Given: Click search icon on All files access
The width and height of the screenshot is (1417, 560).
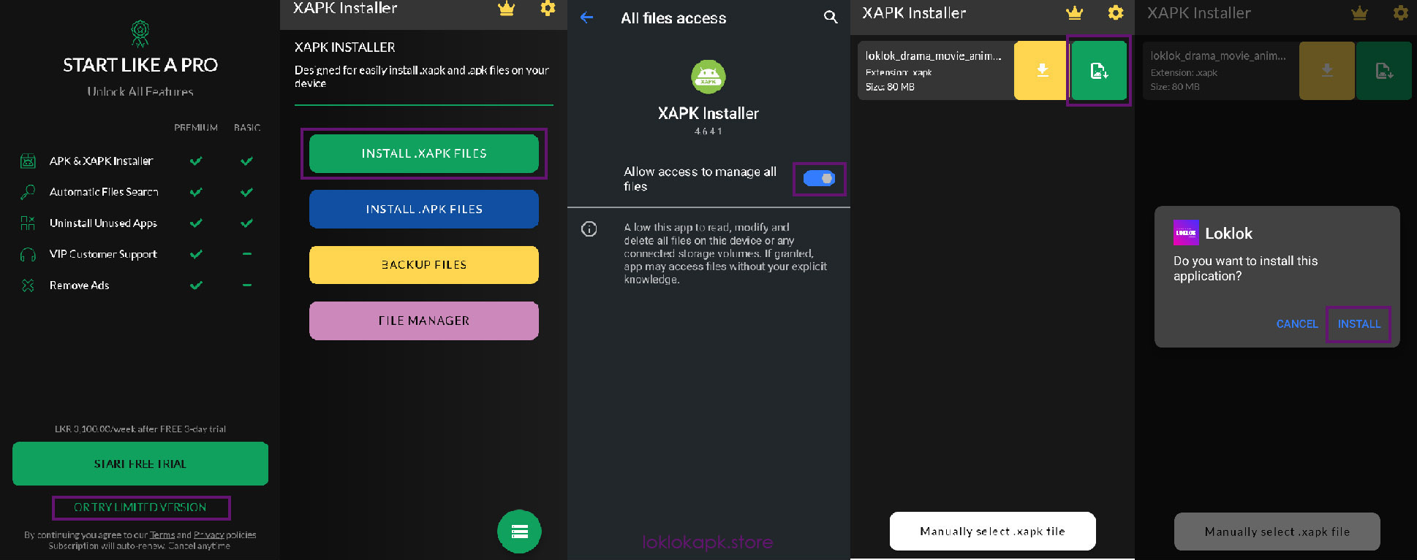Looking at the screenshot, I should tap(831, 17).
